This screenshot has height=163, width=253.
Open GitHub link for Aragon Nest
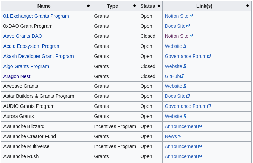[174, 76]
